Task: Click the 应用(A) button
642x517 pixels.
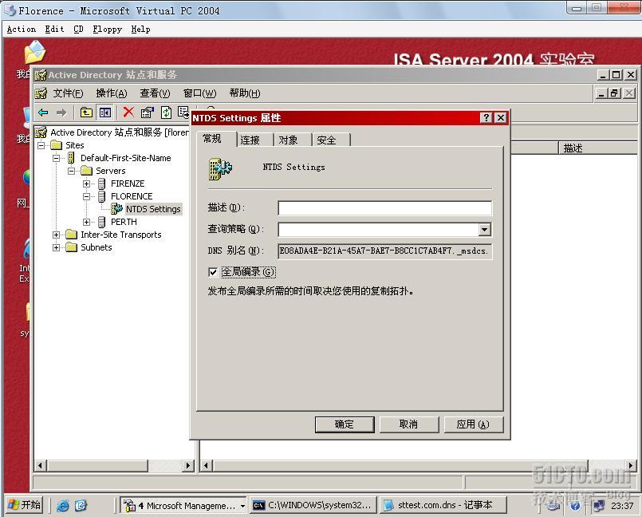Action: click(473, 424)
